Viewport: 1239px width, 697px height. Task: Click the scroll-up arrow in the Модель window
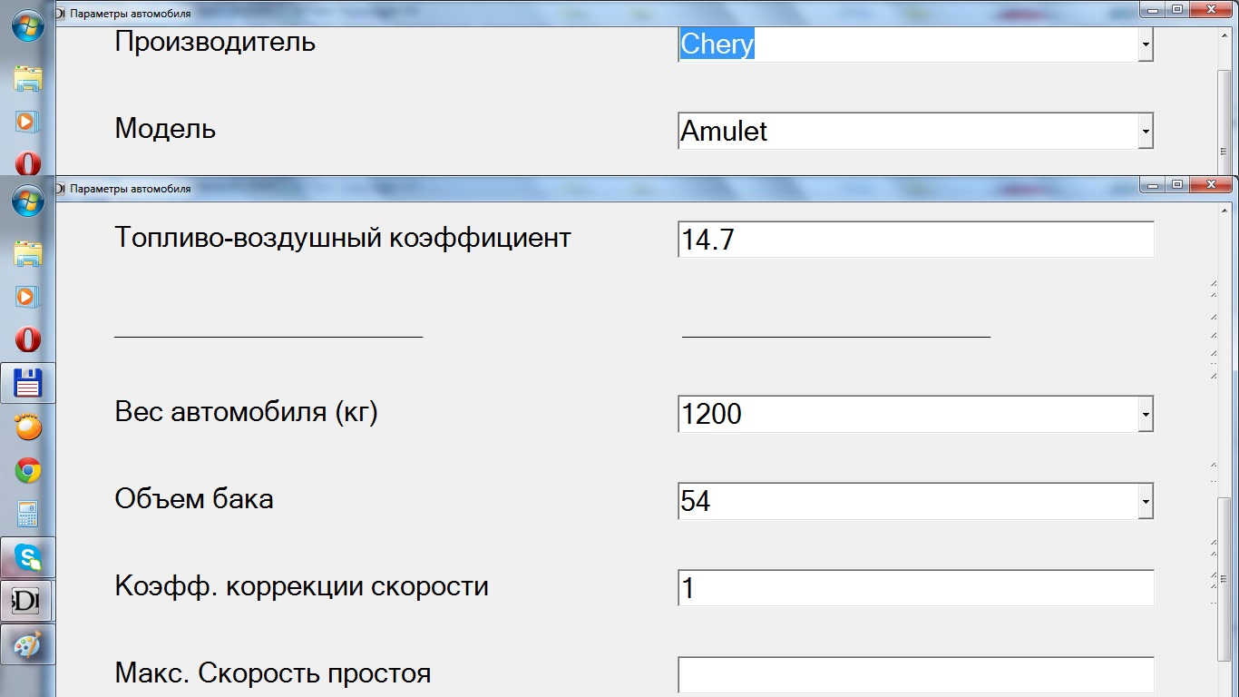click(x=1225, y=36)
